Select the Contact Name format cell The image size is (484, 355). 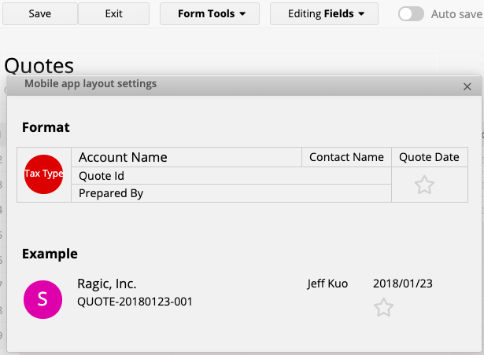point(346,157)
